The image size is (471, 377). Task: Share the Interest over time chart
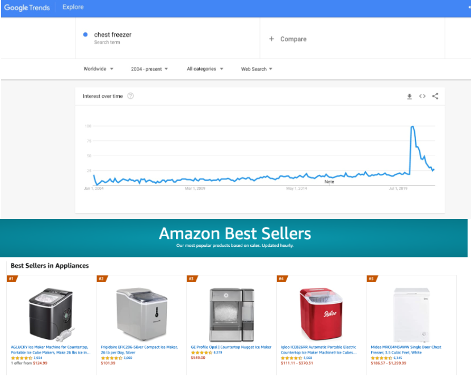click(435, 96)
